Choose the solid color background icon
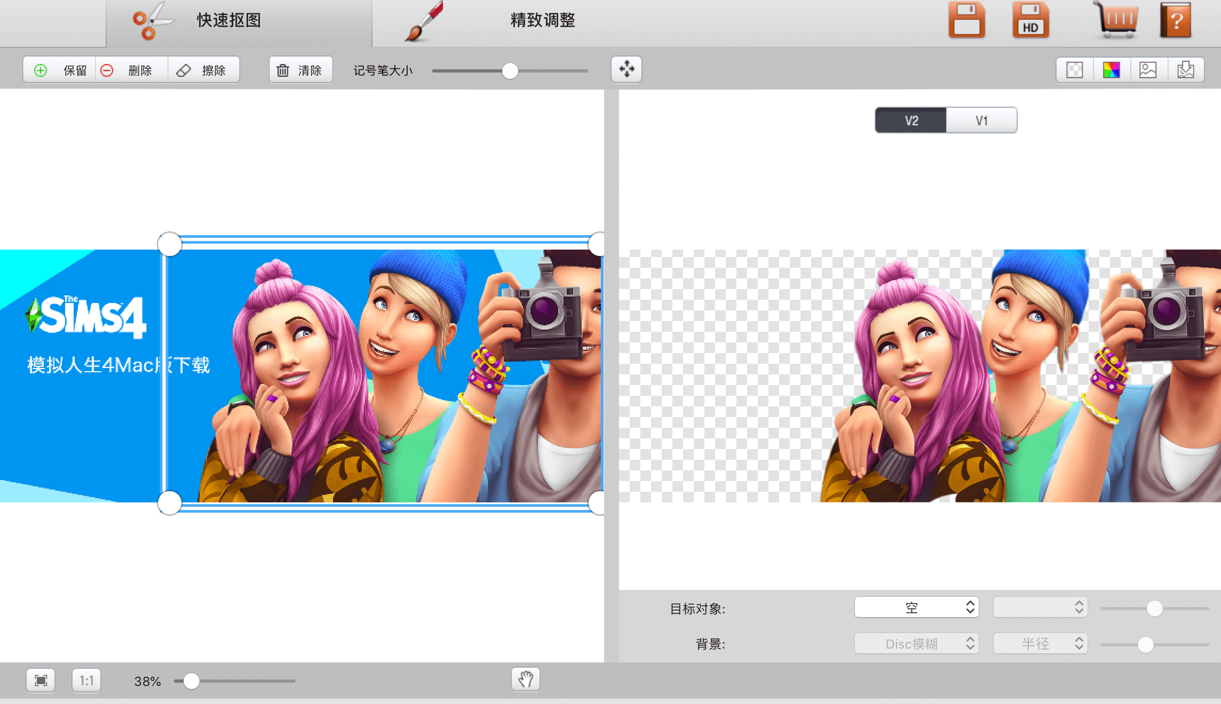Image resolution: width=1221 pixels, height=704 pixels. tap(1112, 70)
